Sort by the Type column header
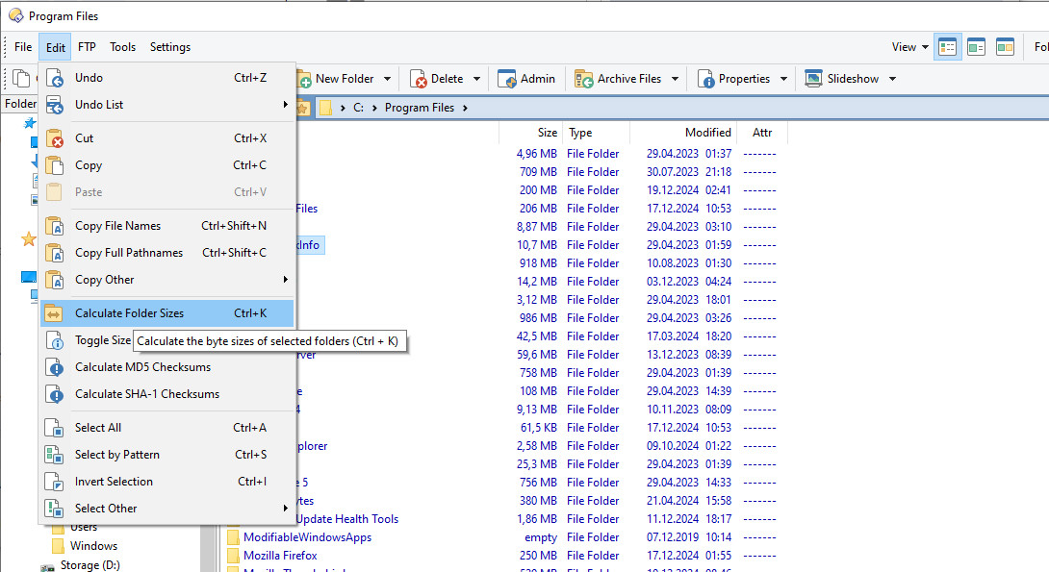The width and height of the screenshot is (1049, 572). tap(596, 133)
